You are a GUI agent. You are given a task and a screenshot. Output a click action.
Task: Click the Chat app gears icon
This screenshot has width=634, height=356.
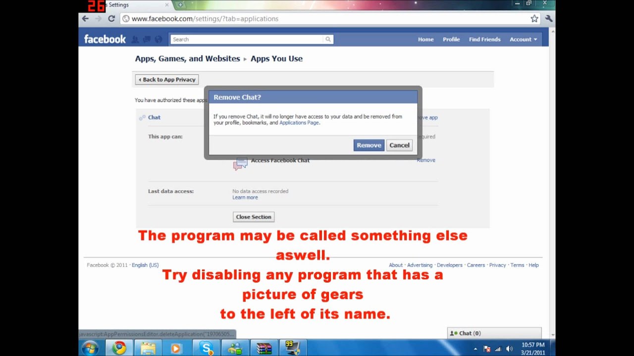(x=142, y=118)
